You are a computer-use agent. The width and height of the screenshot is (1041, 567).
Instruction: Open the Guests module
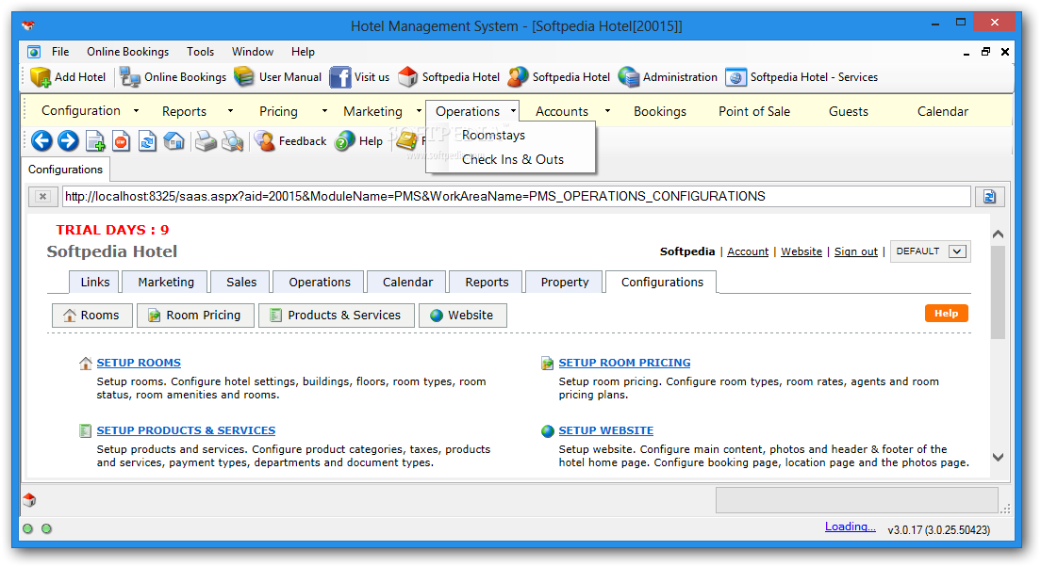tap(849, 111)
